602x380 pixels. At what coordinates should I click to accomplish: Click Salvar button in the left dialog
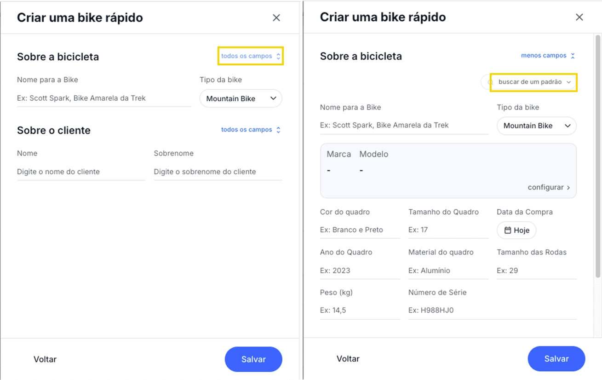pyautogui.click(x=253, y=359)
